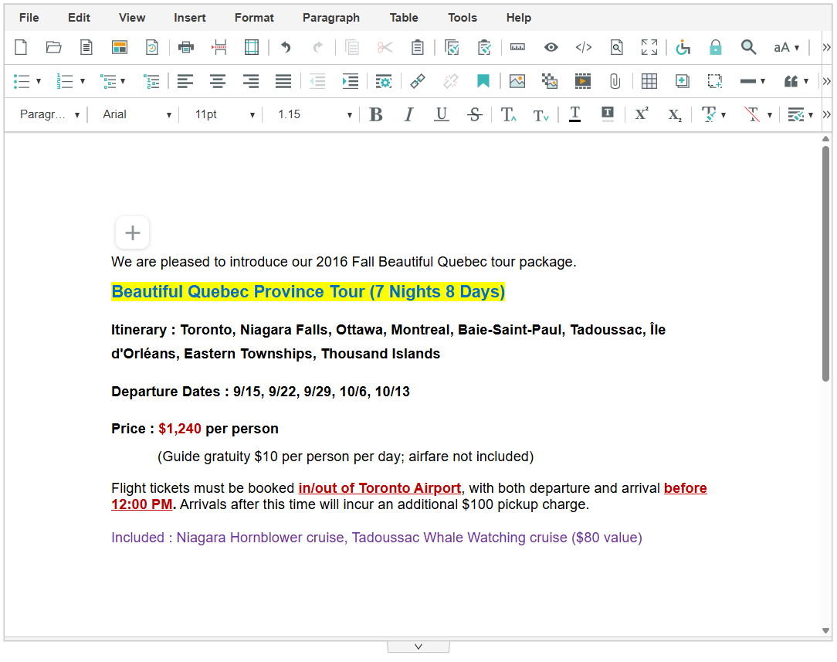The width and height of the screenshot is (837, 662).
Task: Open the Table menu
Action: (404, 18)
